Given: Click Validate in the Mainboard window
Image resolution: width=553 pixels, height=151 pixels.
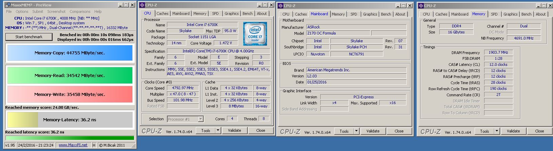Looking at the screenshot, I should 373,131.
